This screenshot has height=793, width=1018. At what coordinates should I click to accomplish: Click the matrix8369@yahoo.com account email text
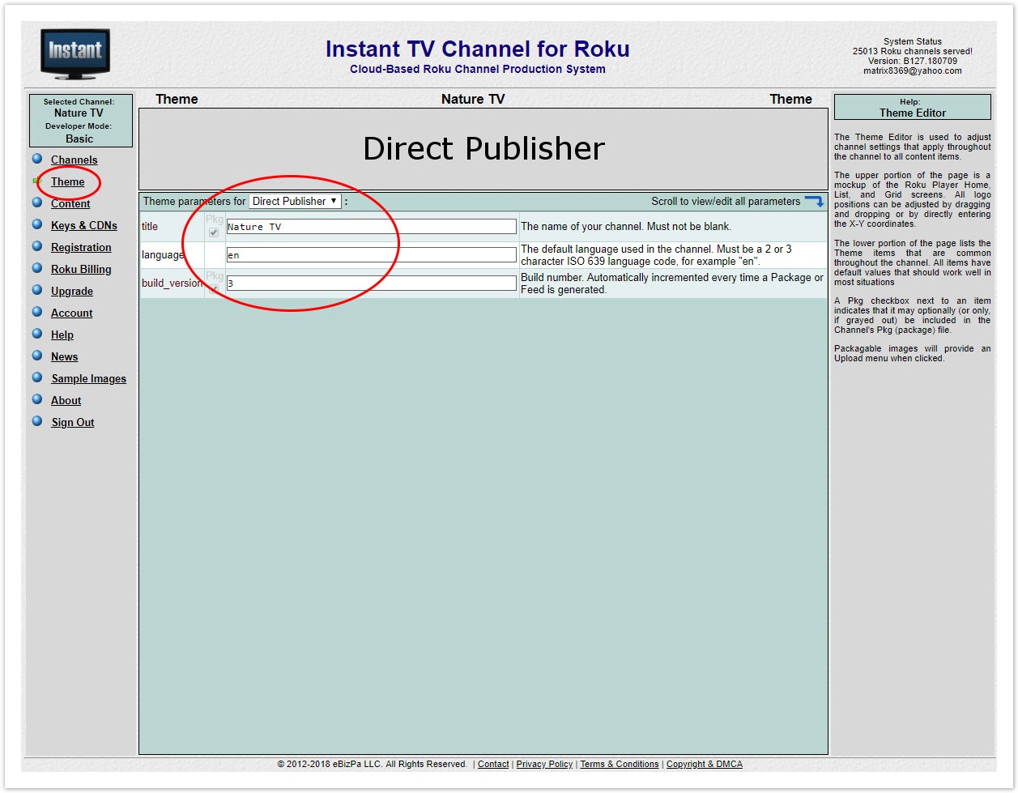pos(913,70)
